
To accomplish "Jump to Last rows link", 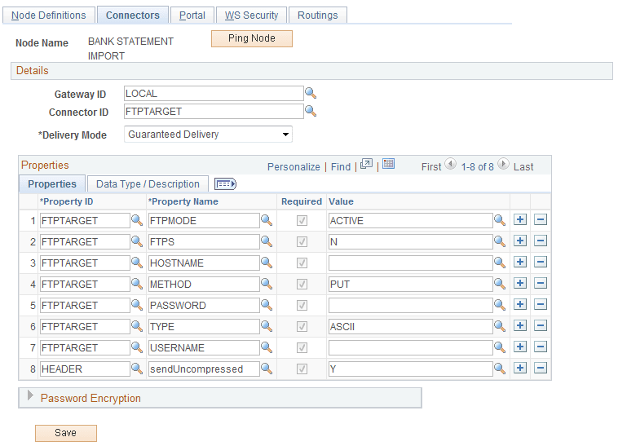I will click(x=523, y=167).
